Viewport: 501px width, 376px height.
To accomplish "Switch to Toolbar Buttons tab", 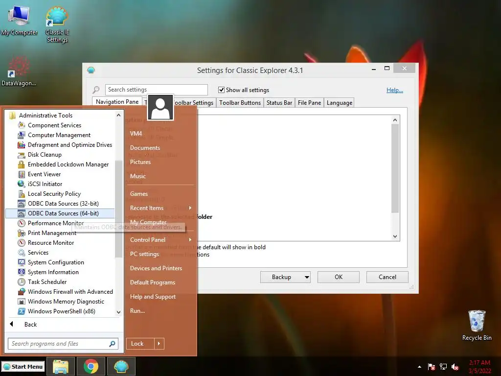I will [240, 103].
